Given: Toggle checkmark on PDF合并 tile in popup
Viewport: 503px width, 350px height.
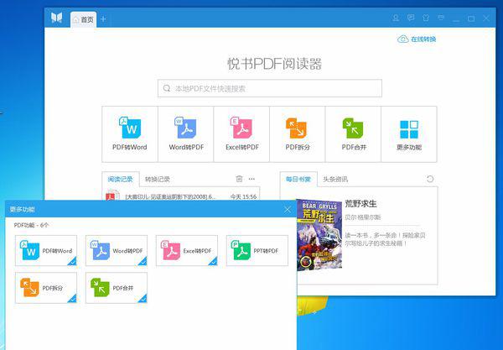Looking at the screenshot, I should point(143,300).
